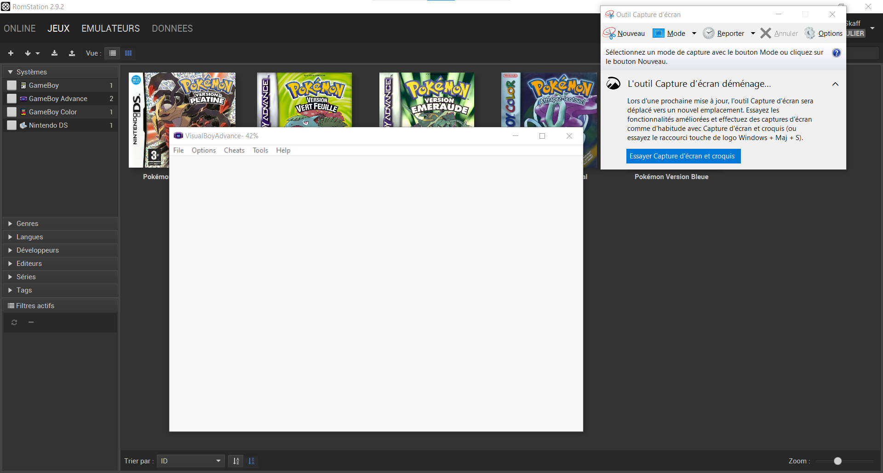
Task: Click the descending sort order icon
Action: tap(252, 461)
